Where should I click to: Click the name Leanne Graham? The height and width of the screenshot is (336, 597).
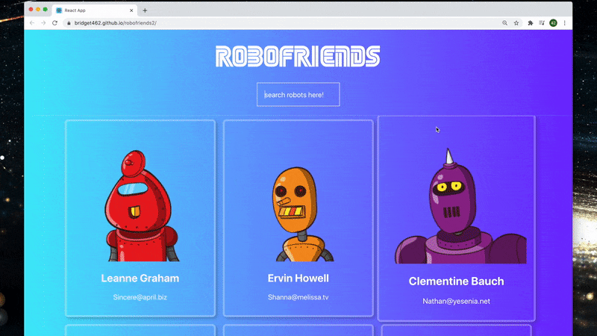pyautogui.click(x=140, y=278)
